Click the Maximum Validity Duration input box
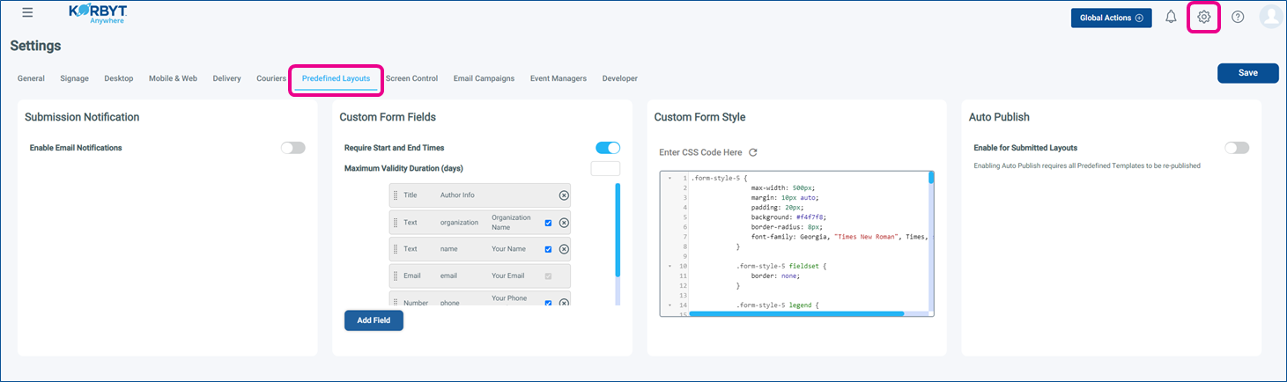 [x=605, y=168]
